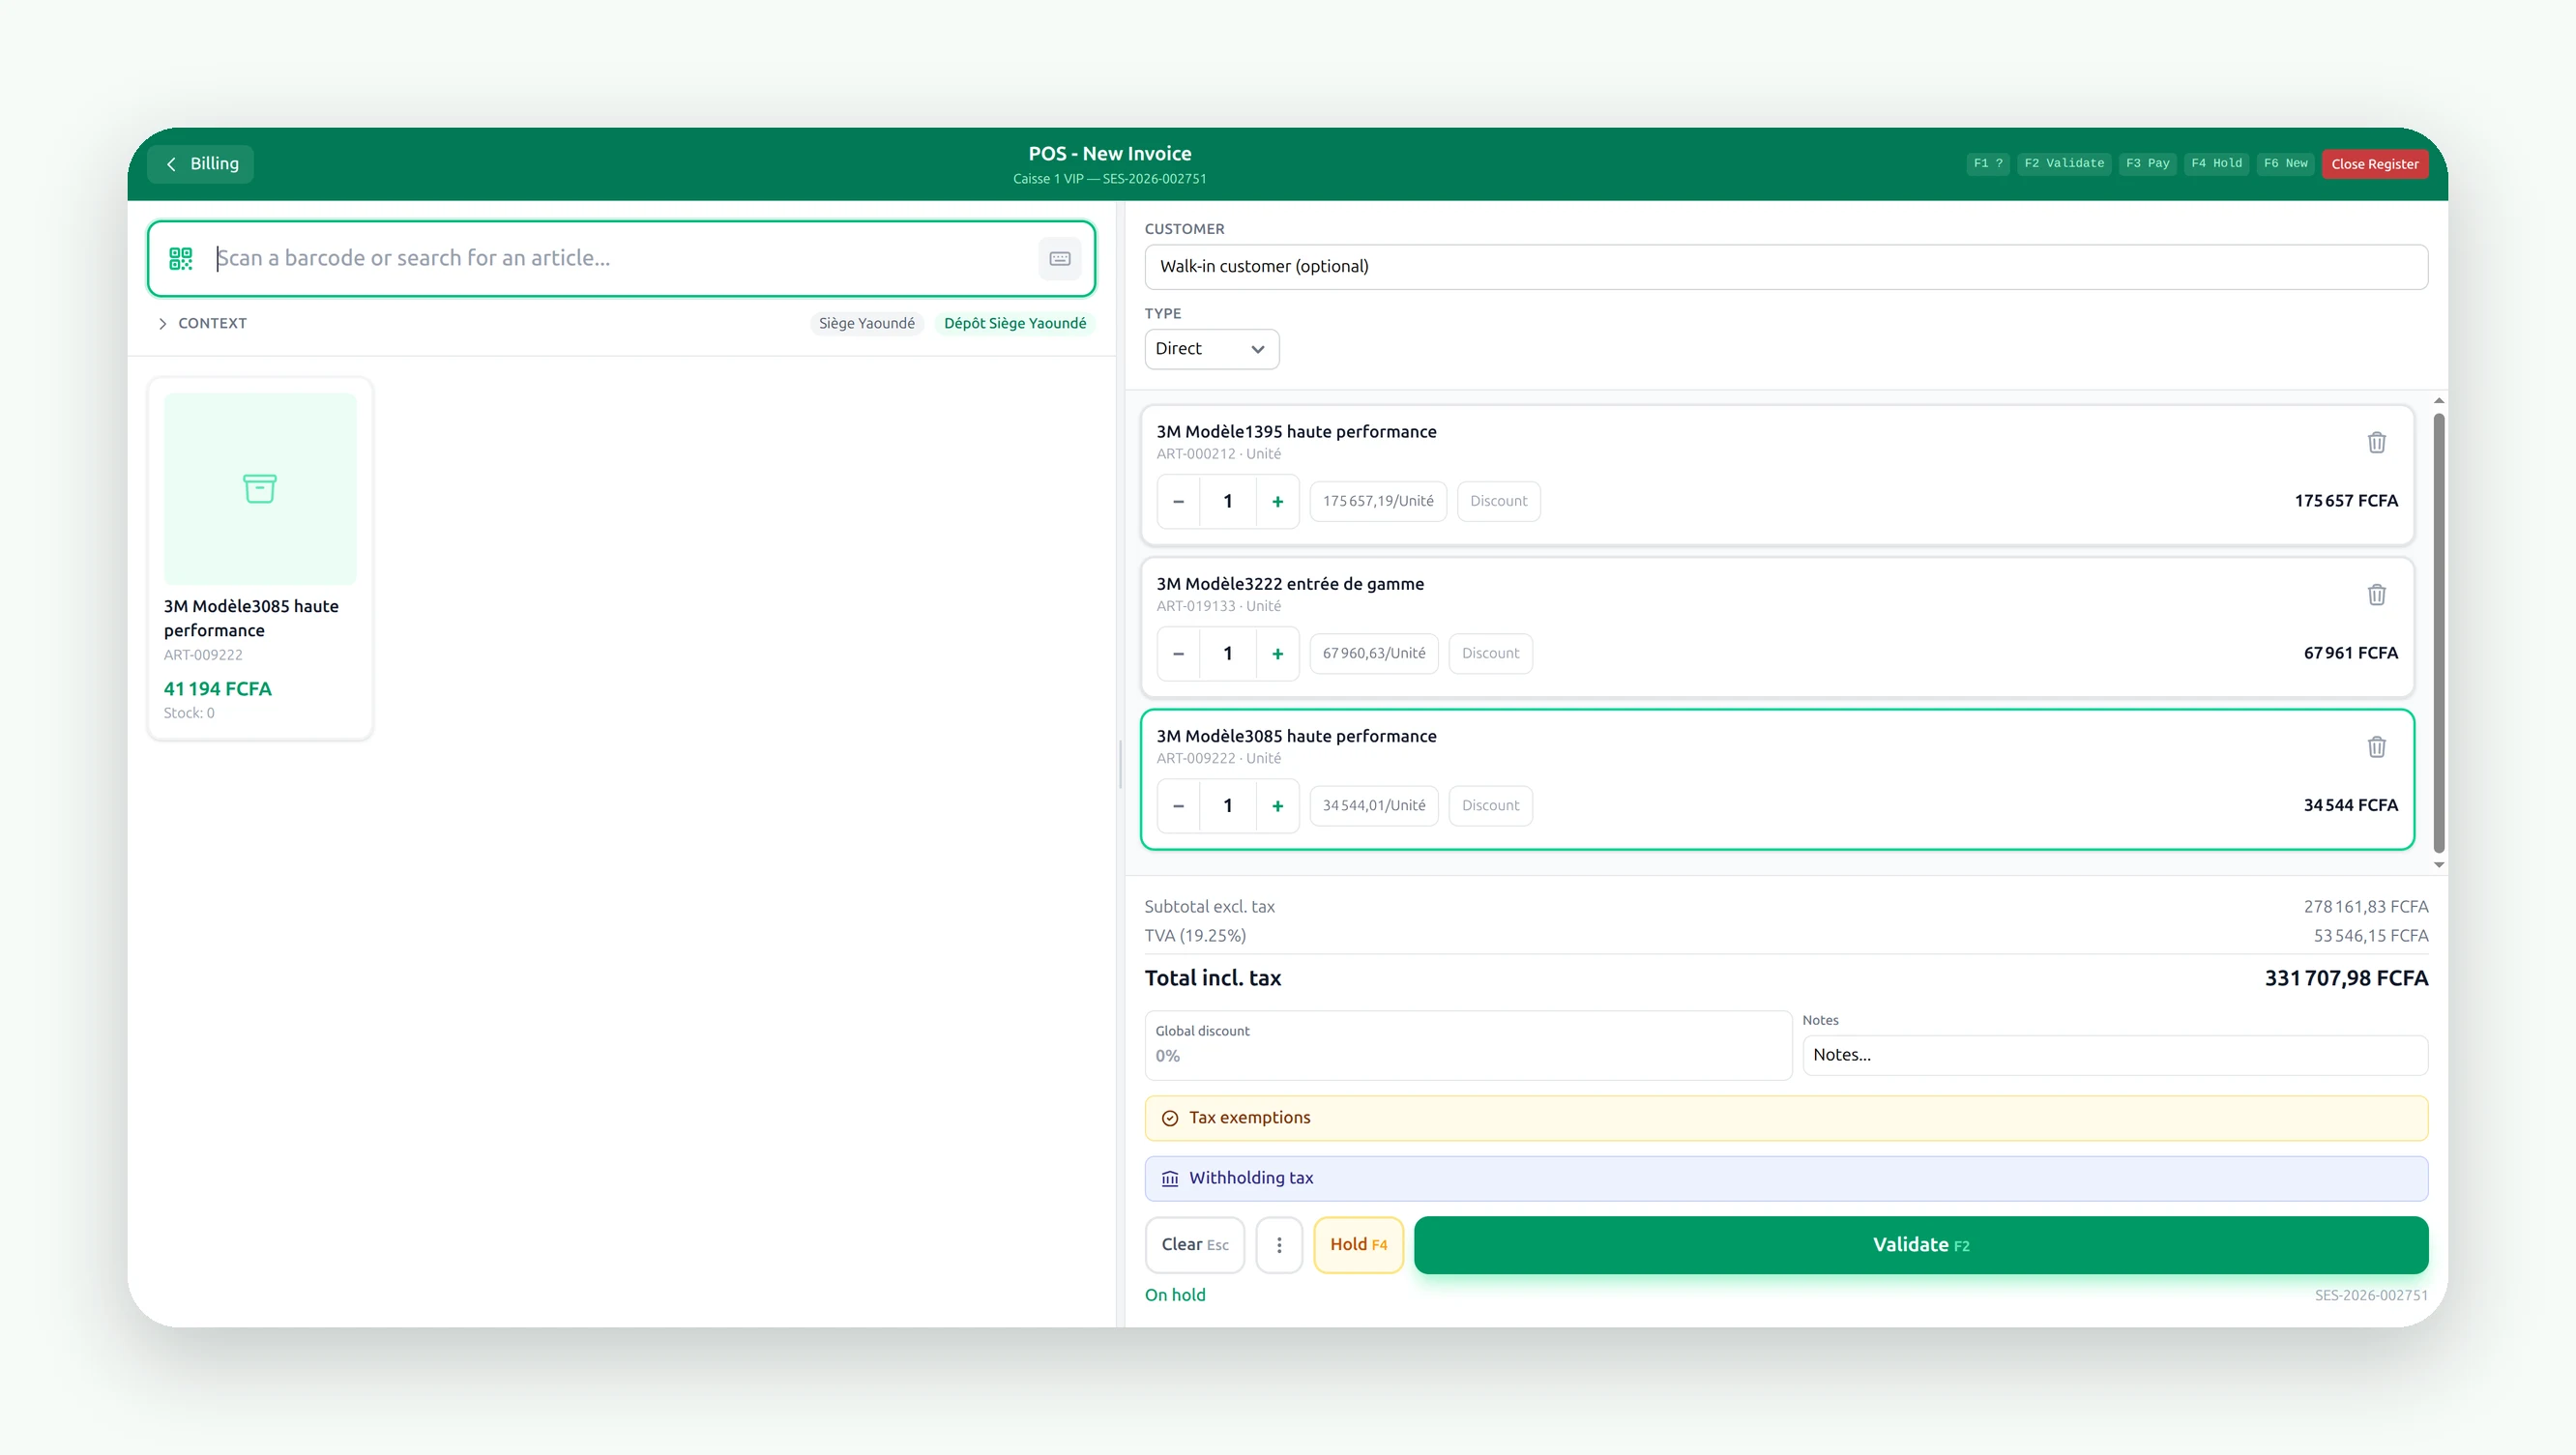Click the F2 Validate shortcut in header
Screen dimensions: 2576x1455
pyautogui.click(x=2064, y=163)
